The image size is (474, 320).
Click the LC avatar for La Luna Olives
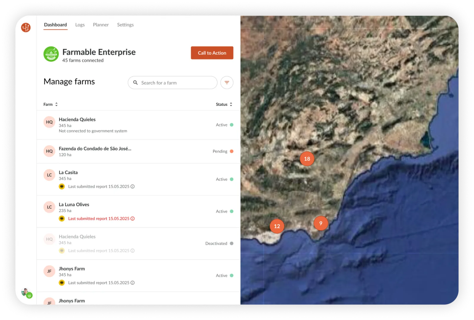[49, 207]
